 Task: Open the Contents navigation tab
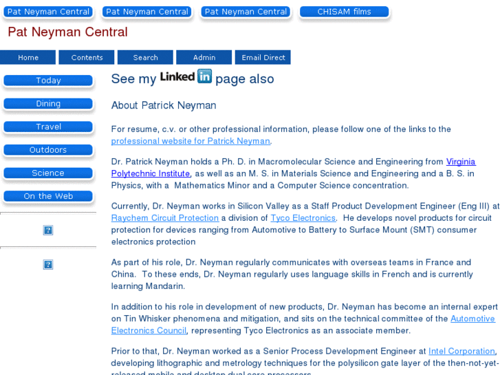coord(87,57)
